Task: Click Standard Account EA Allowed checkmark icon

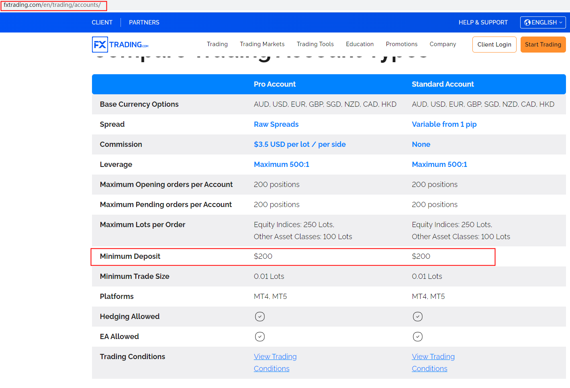Action: pyautogui.click(x=418, y=337)
